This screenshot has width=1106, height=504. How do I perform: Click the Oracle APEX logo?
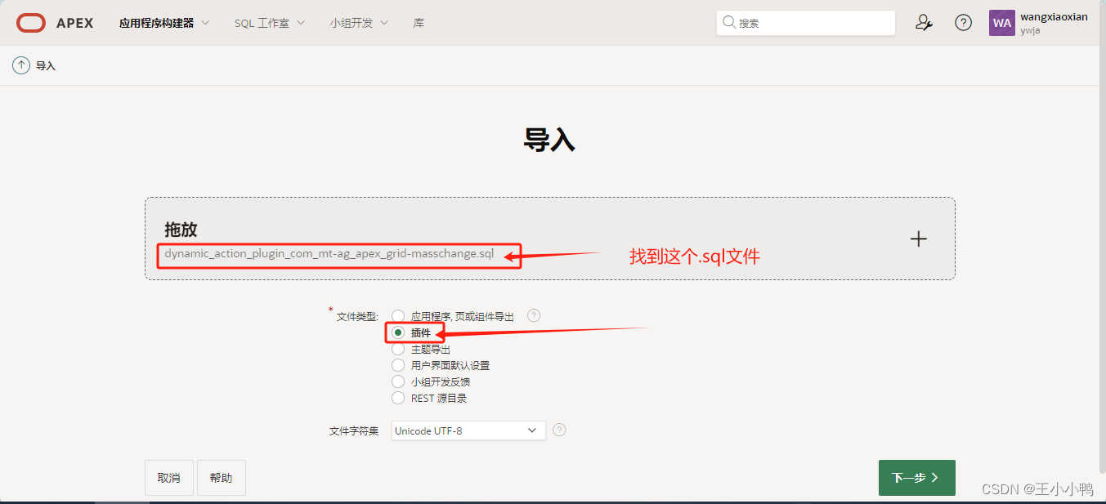[x=55, y=23]
